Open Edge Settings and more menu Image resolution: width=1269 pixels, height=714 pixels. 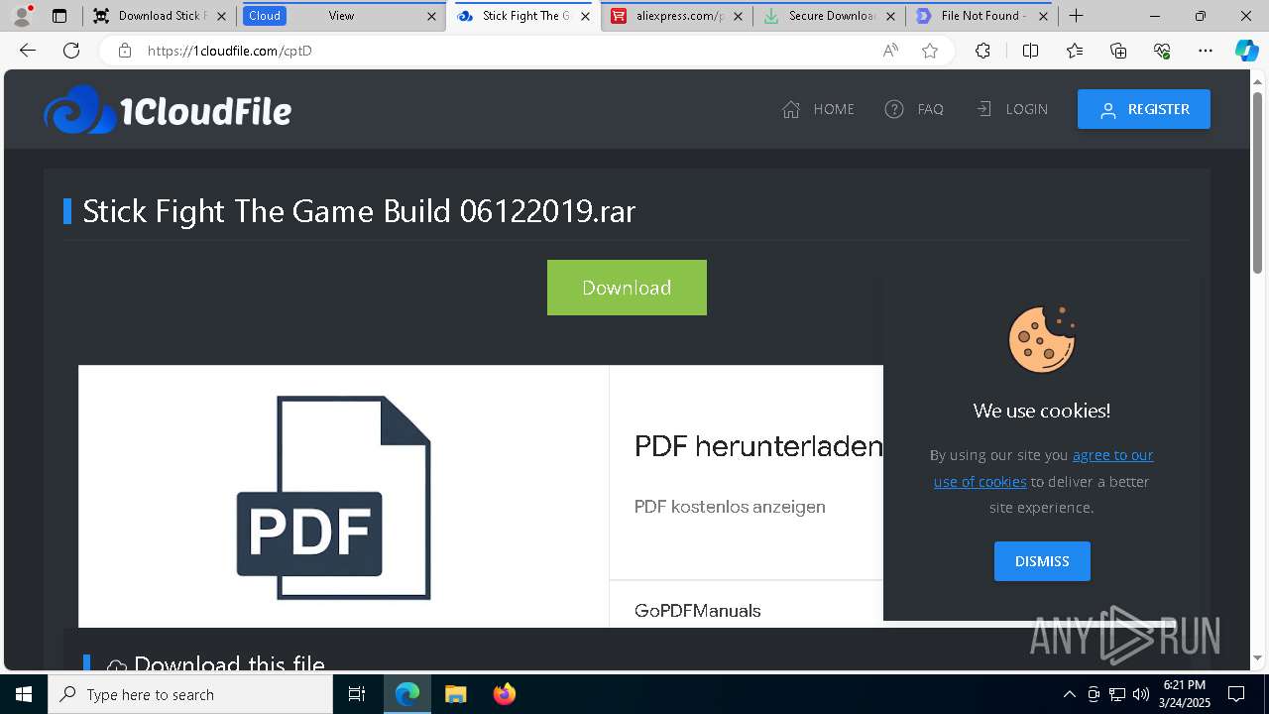click(1206, 51)
